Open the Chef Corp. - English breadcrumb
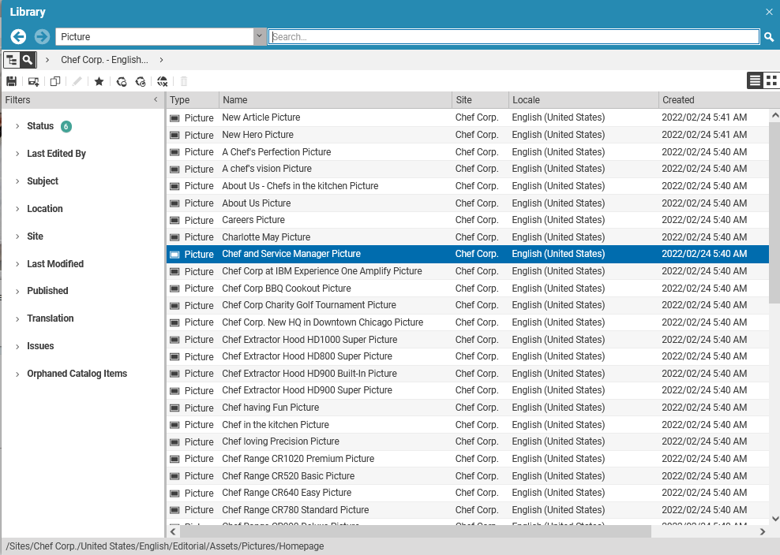 105,59
